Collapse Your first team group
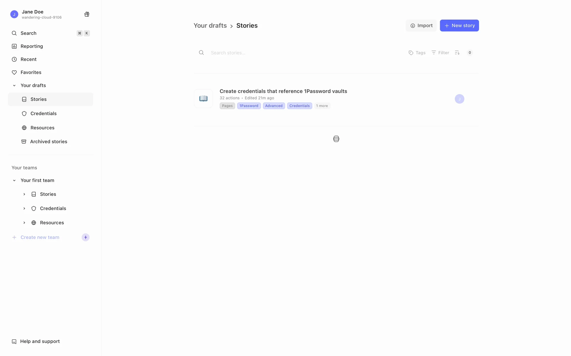571x356 pixels. [14, 180]
